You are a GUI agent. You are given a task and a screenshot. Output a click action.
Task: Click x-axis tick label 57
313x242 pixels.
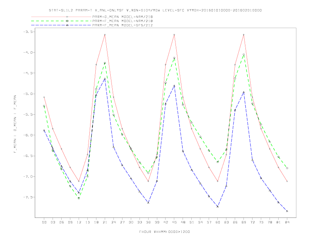tap(209, 222)
